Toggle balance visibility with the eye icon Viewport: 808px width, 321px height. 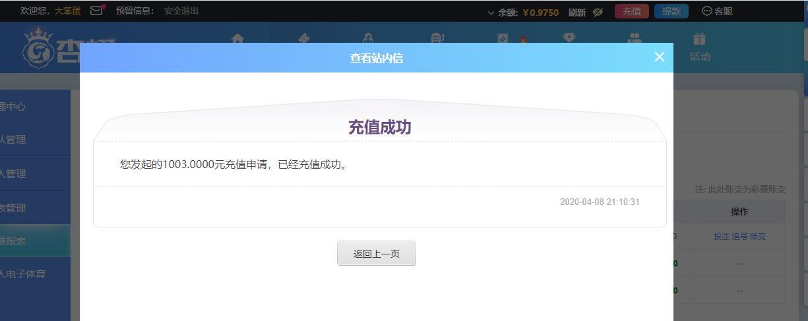[598, 12]
